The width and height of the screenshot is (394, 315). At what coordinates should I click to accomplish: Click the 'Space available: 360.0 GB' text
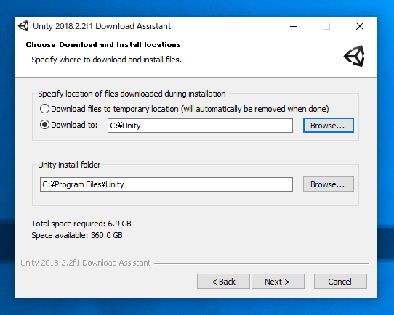tap(77, 235)
